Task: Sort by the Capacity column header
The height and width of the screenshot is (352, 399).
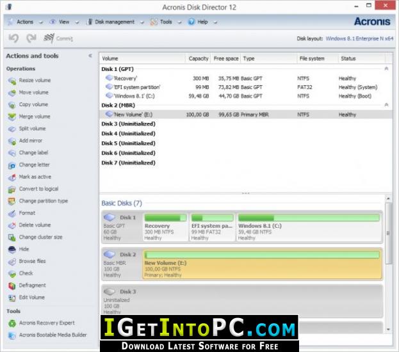Action: point(199,59)
